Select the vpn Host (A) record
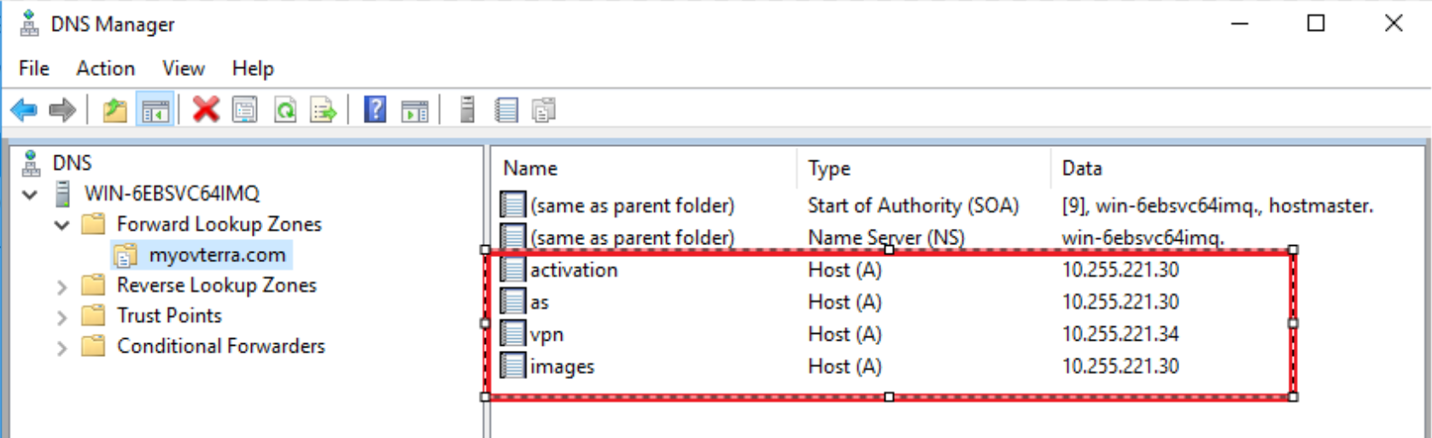 tap(546, 335)
